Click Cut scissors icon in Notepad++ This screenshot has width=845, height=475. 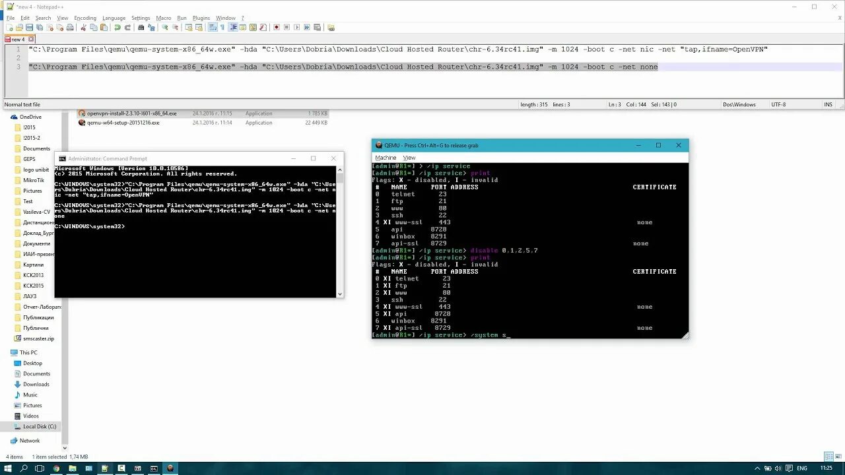83,27
